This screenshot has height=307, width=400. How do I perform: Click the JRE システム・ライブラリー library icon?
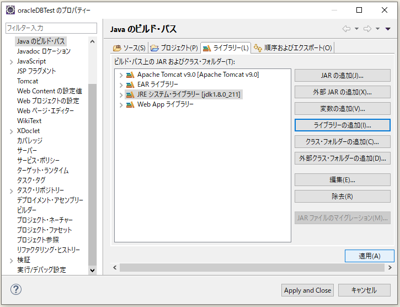click(x=130, y=95)
